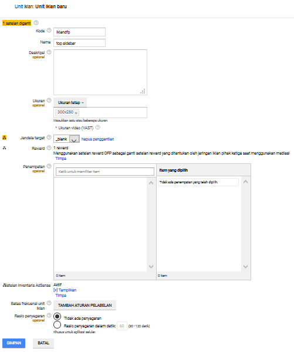The image size is (294, 352).
Task: Click 'hapus penggantian' link
Action: point(97,139)
